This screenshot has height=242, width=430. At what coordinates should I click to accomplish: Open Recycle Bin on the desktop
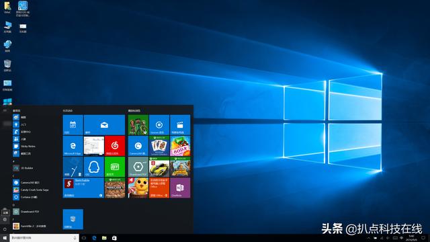(7, 66)
